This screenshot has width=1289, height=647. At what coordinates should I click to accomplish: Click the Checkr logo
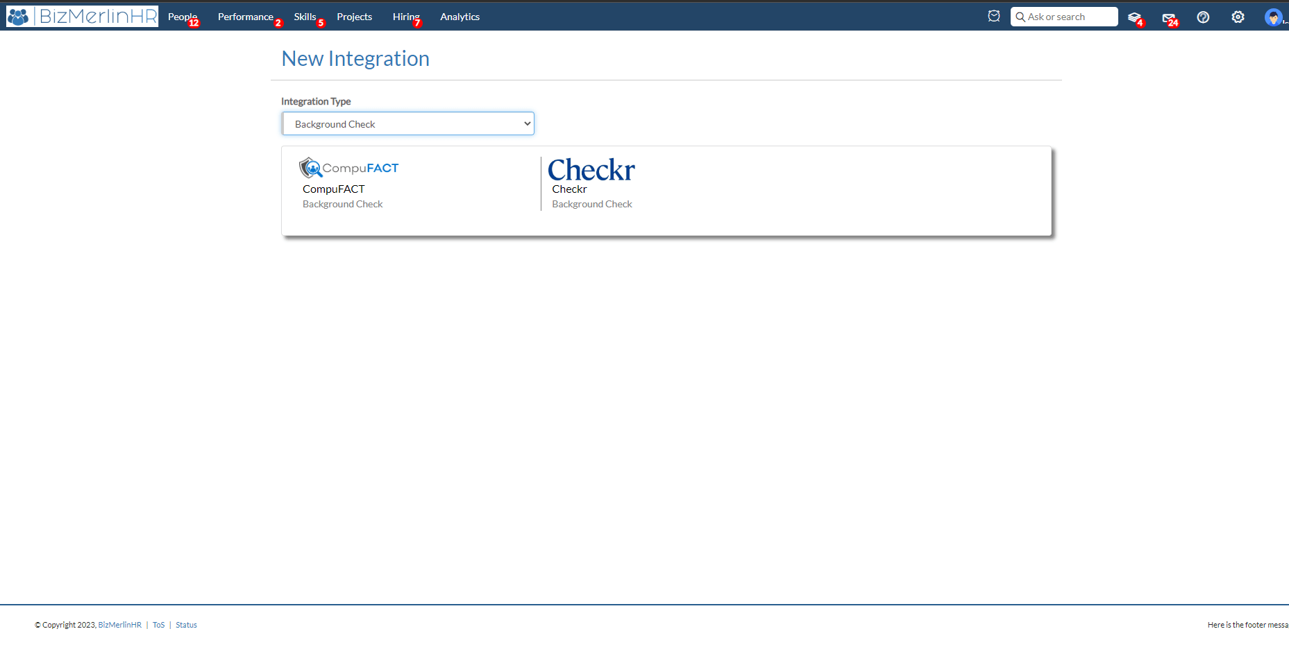point(591,170)
